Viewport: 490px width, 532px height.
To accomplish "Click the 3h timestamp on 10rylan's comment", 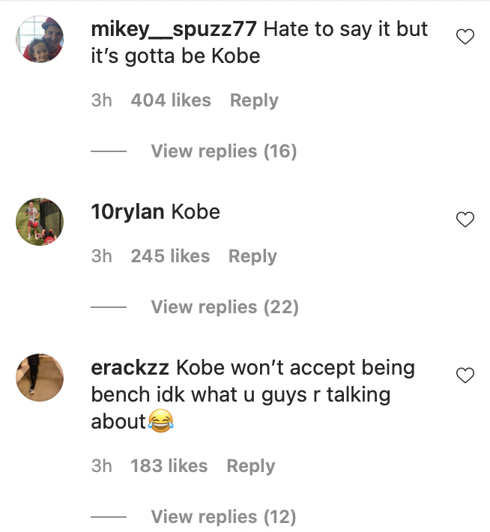I will (x=101, y=256).
